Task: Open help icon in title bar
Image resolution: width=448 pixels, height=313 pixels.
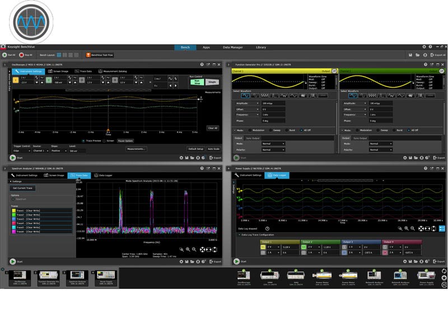Action: click(x=430, y=47)
